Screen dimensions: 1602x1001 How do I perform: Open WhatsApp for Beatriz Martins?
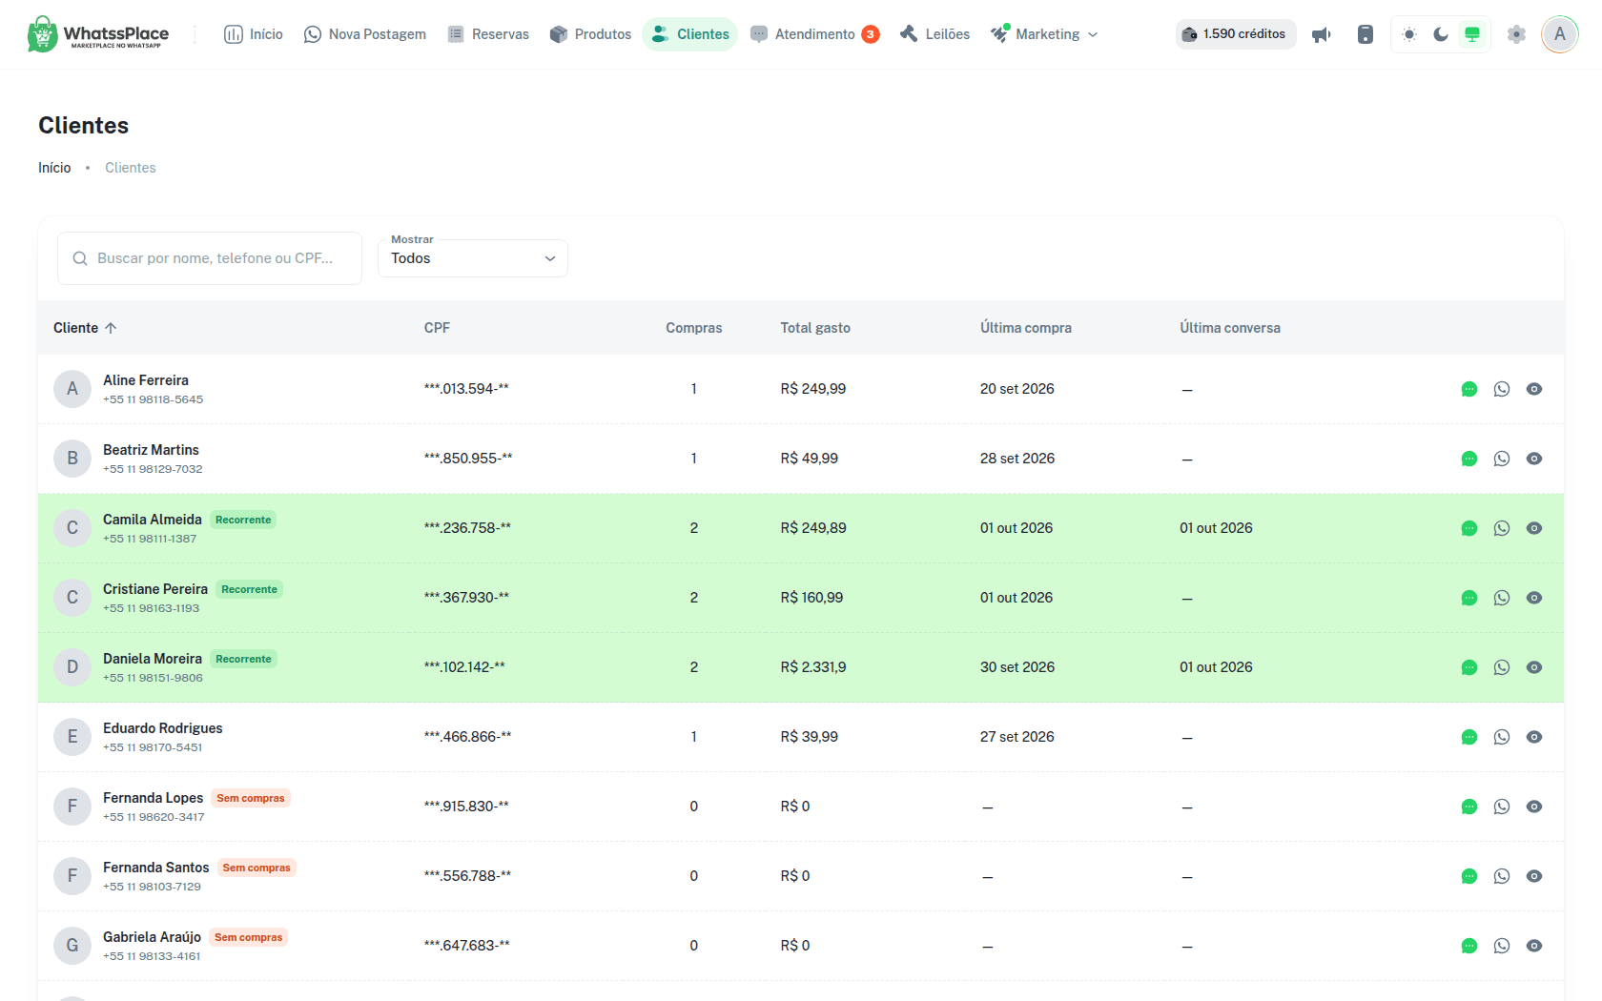(x=1502, y=459)
